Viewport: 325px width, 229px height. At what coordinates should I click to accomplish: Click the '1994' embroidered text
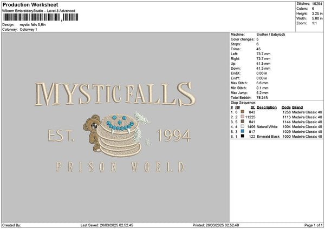point(173,136)
